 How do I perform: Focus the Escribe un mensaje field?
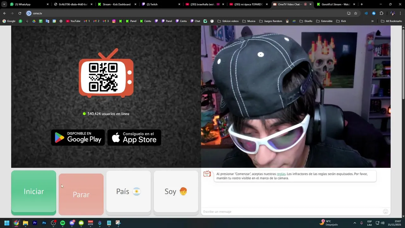point(292,212)
